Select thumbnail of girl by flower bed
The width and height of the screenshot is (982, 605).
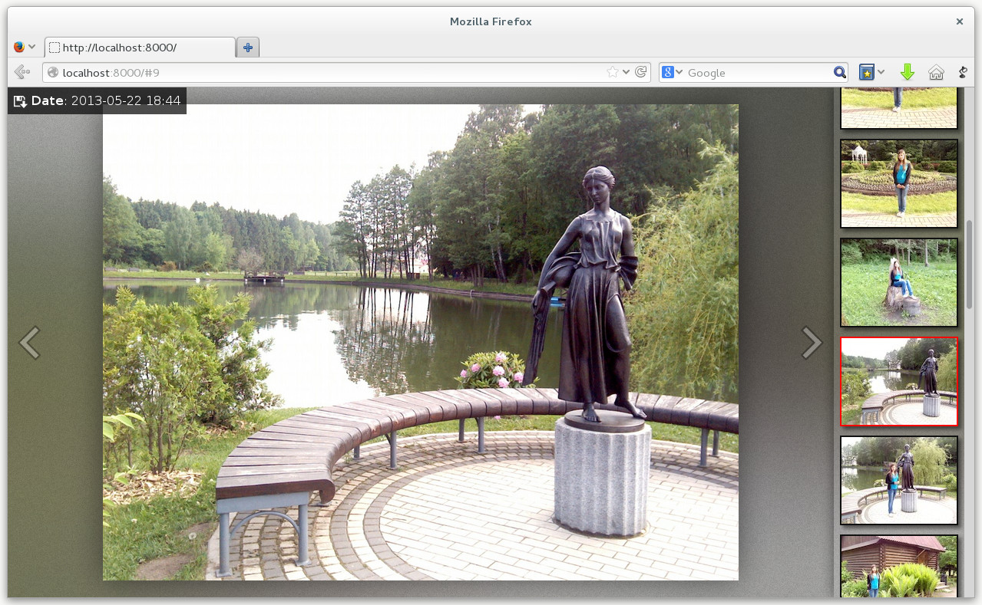(x=899, y=183)
